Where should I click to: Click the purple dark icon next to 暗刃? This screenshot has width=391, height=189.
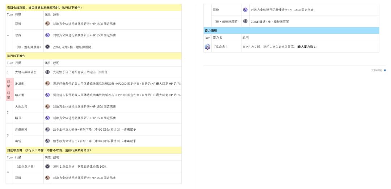tap(47, 118)
